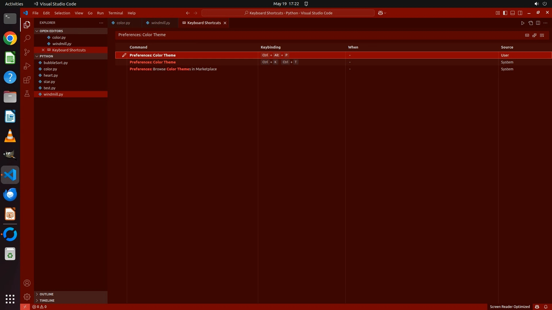
Task: Click the Manage gear icon
Action: pos(27,297)
